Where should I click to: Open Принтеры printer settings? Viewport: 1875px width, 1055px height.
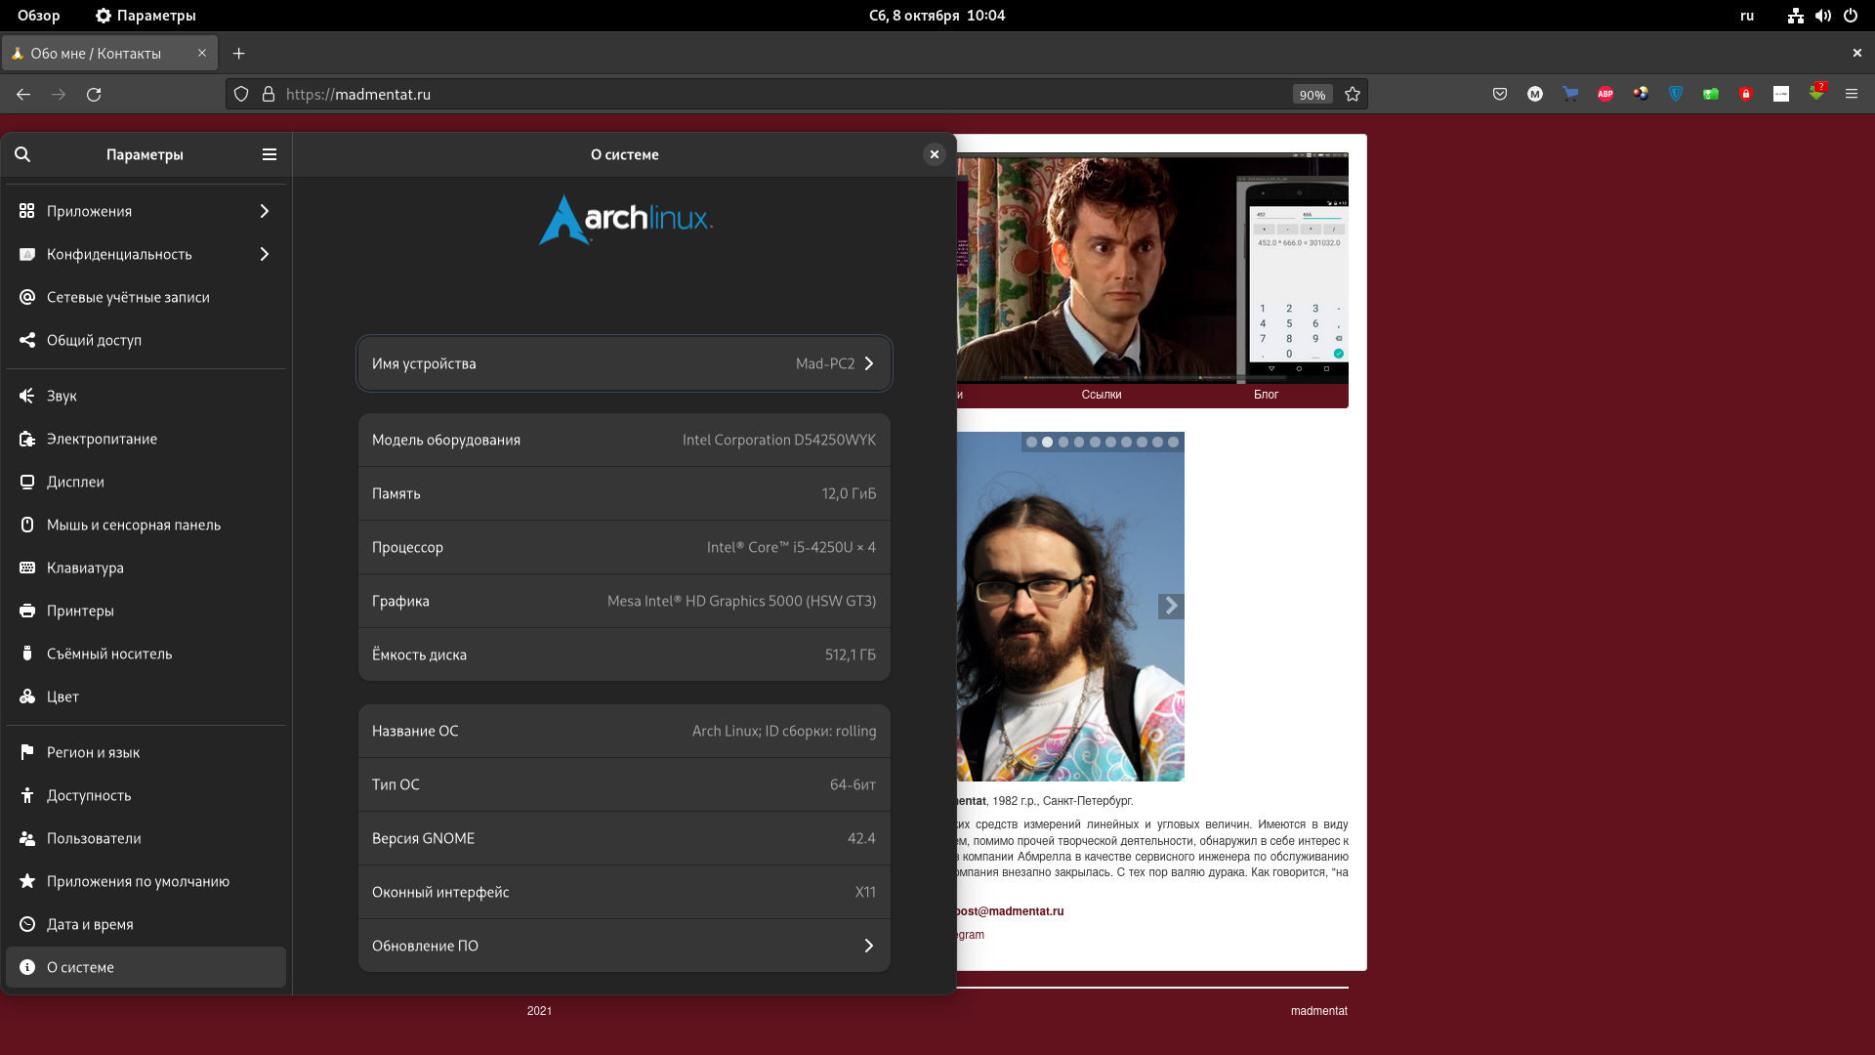coord(146,611)
